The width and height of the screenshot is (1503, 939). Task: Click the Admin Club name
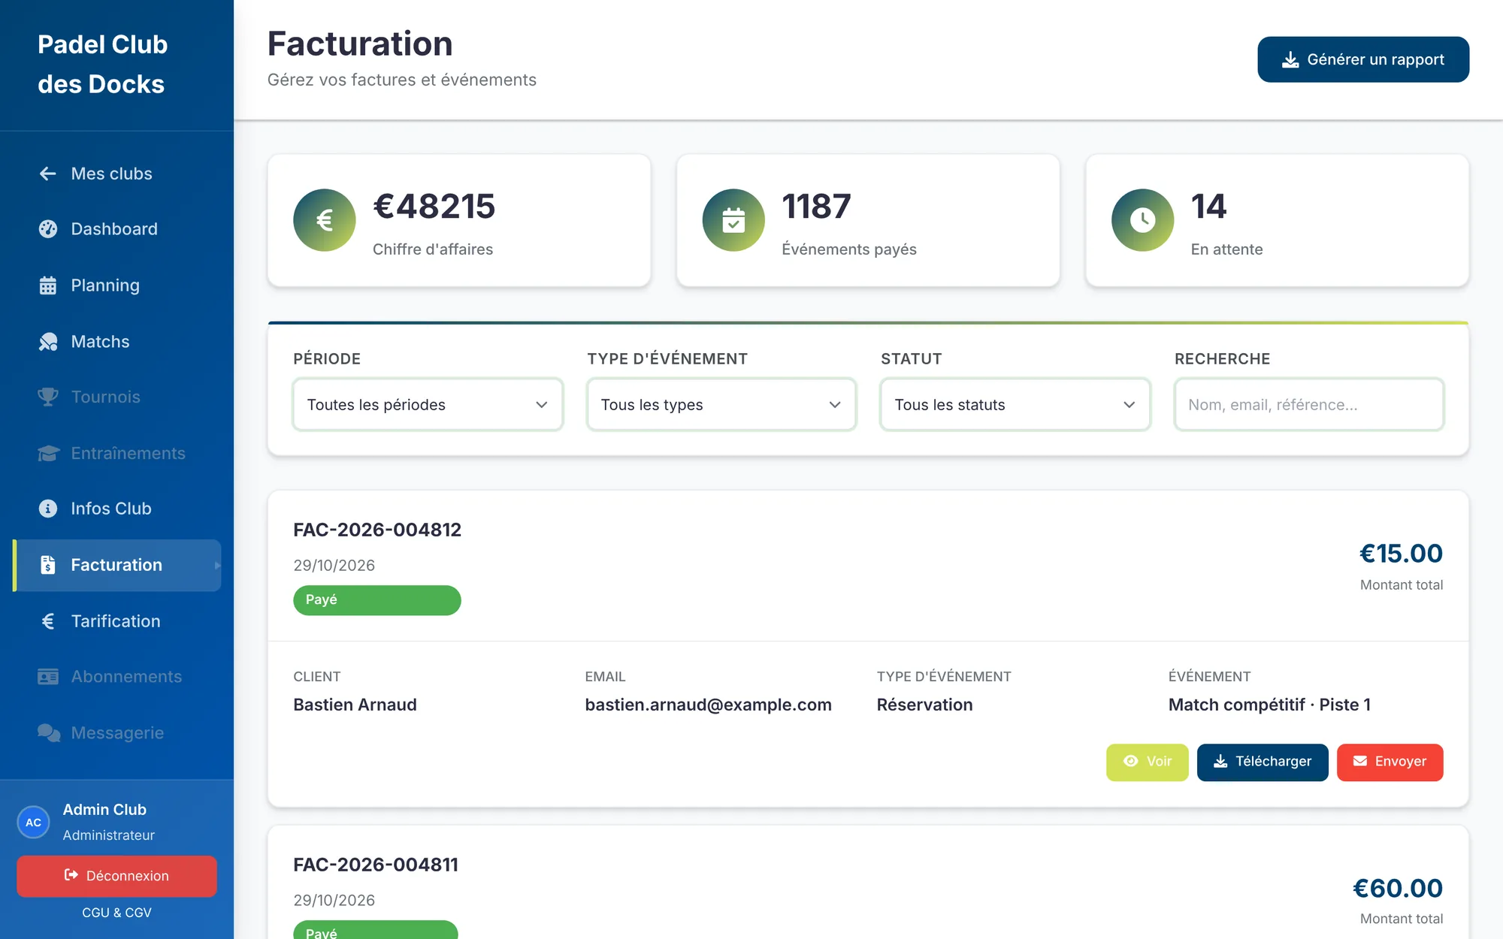[x=104, y=810]
